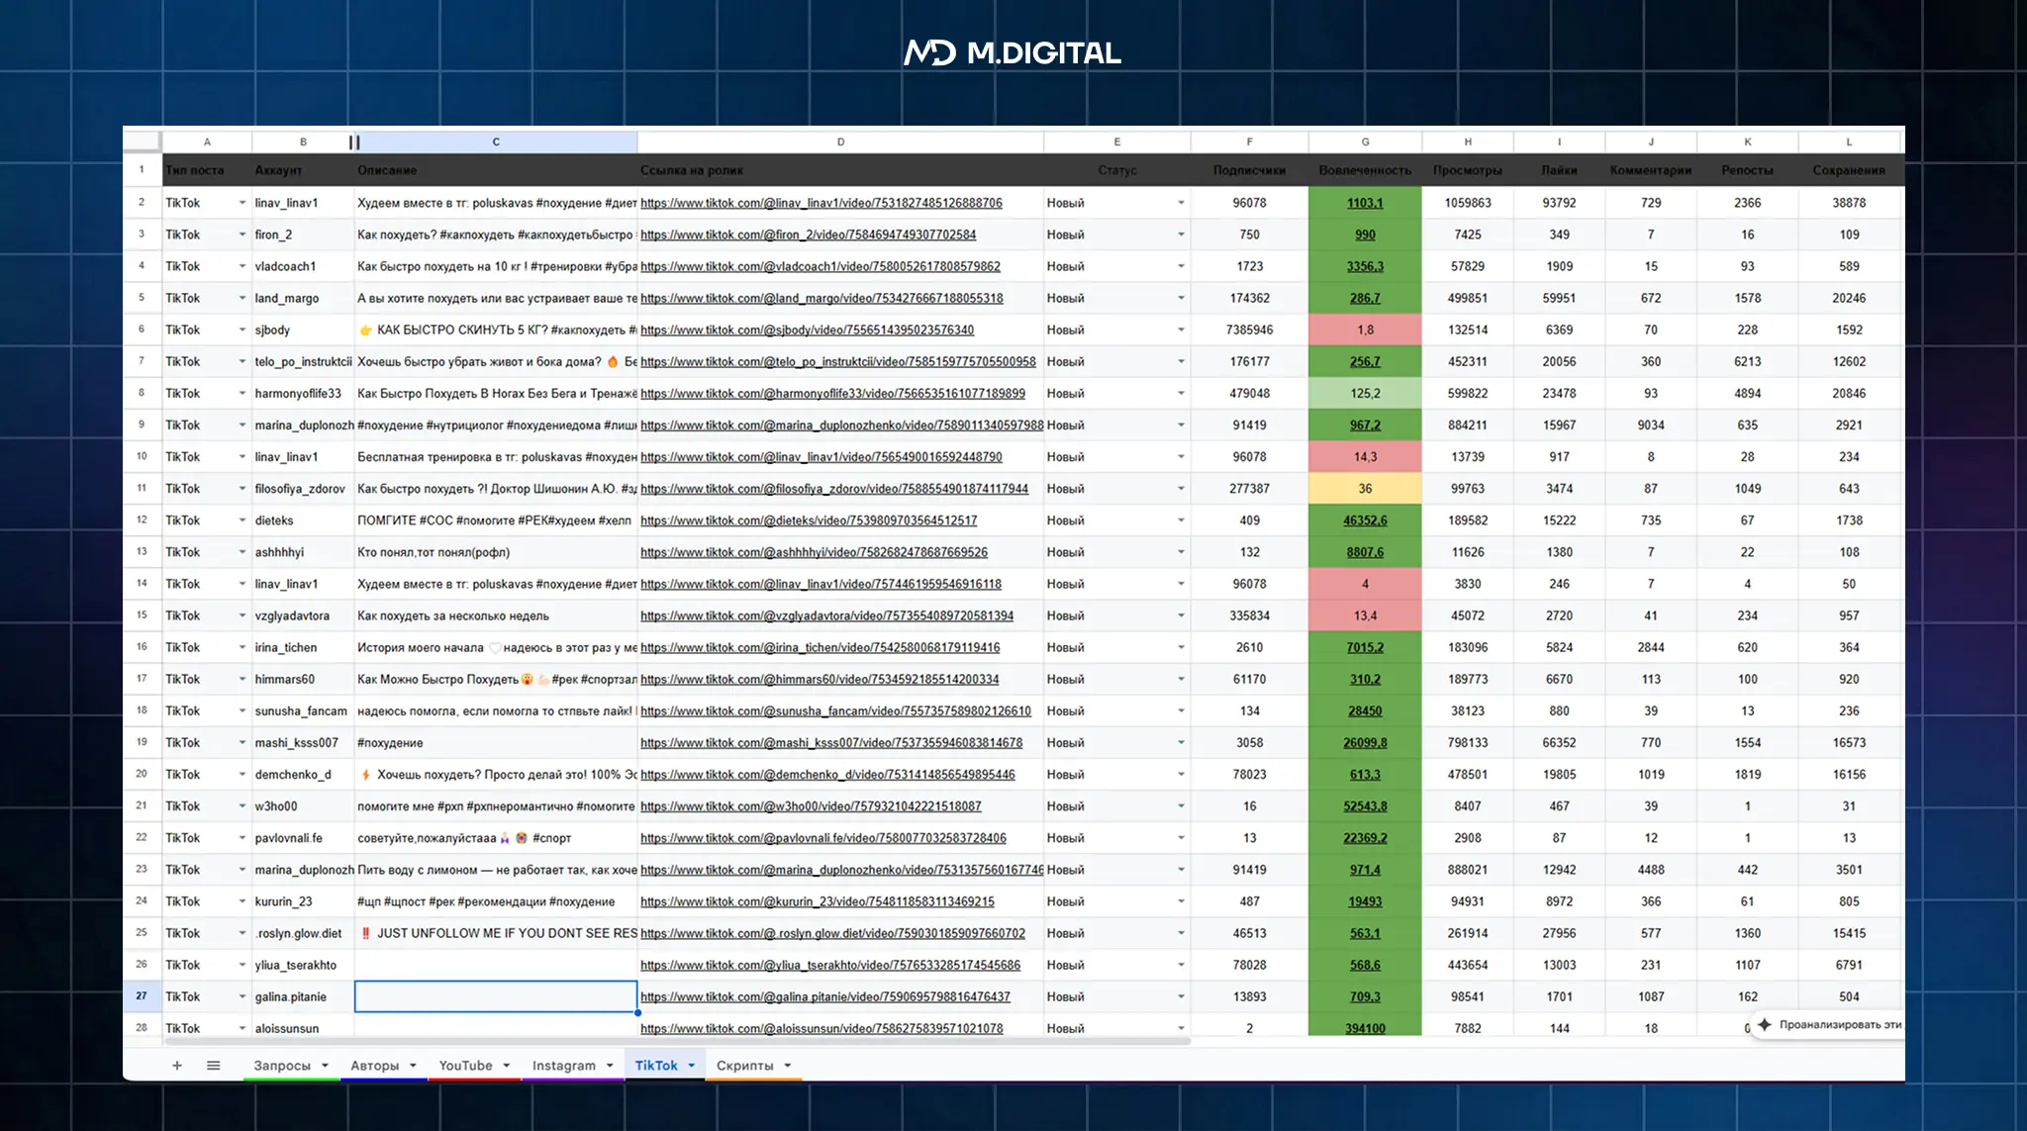Image resolution: width=2027 pixels, height=1131 pixels.
Task: Open status dropdown for galina.pitanie row
Action: [1180, 997]
